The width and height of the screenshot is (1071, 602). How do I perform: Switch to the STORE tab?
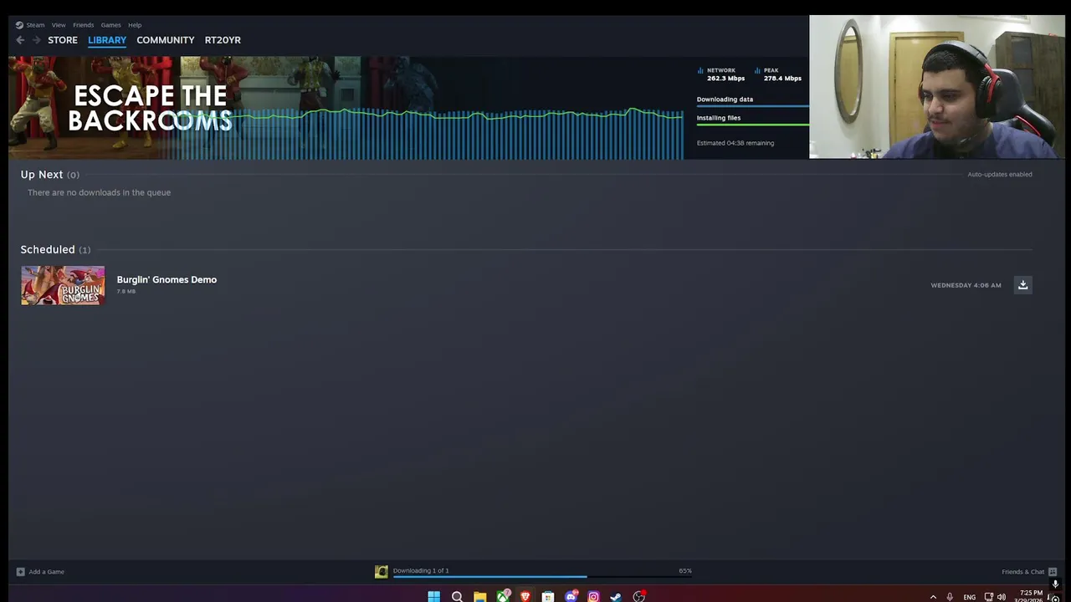point(63,40)
